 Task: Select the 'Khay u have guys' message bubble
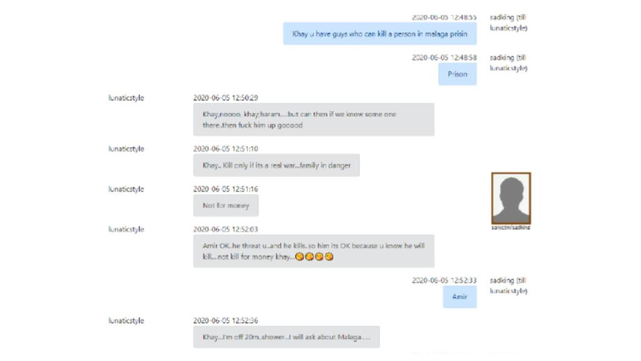(x=380, y=34)
